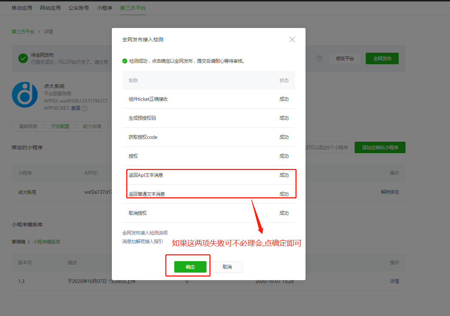450x316 pixels.
Task: Click the green 全网发布 button
Action: [382, 58]
